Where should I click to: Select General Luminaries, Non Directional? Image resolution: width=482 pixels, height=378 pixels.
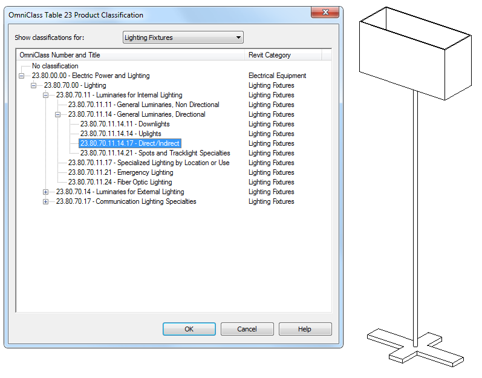143,105
